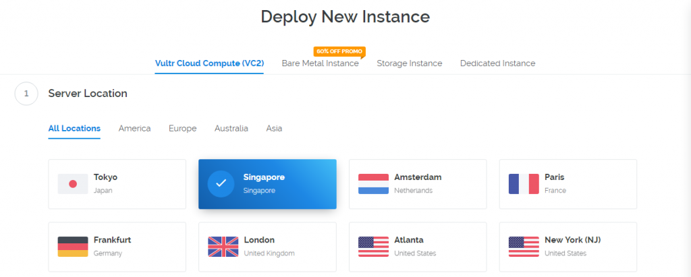Click the Singapore checkmark icon
The height and width of the screenshot is (277, 691).
221,183
